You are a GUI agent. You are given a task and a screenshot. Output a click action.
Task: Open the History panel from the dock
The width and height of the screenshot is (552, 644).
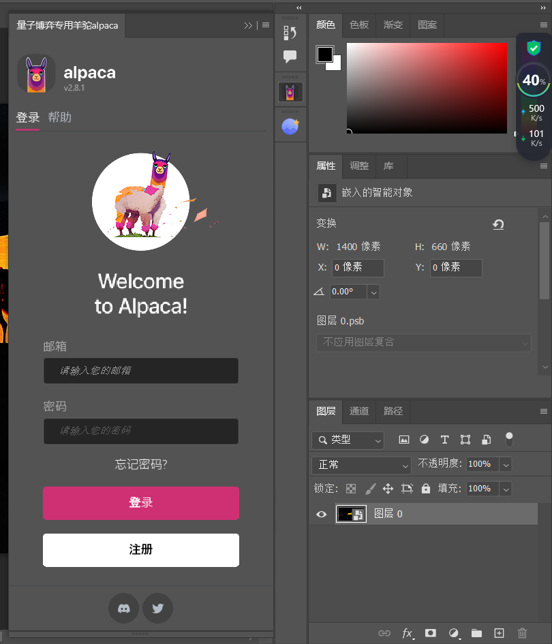coord(290,33)
